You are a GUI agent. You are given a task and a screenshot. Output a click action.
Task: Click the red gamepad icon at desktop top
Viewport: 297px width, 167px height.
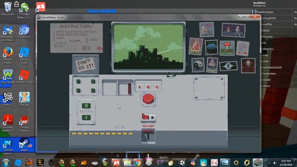tap(40, 7)
